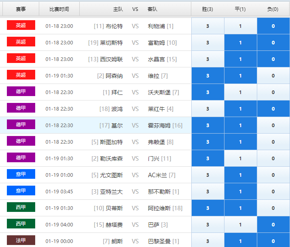
Task: Deselect win (3) for 贝蒂斯 vs 阿拉维斯
Action: (208, 208)
